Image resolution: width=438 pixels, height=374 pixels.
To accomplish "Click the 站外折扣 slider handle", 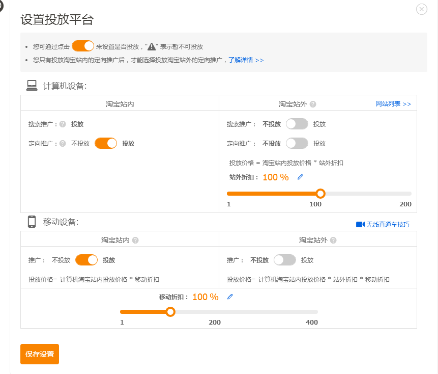I will point(320,194).
